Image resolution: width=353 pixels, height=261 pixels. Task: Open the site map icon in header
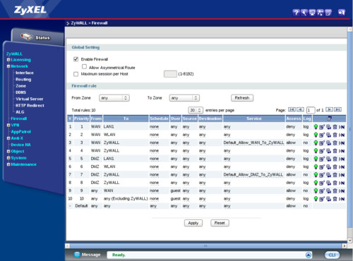click(320, 13)
